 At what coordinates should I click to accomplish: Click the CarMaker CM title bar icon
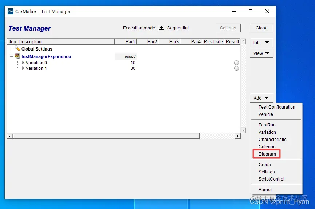click(x=11, y=11)
